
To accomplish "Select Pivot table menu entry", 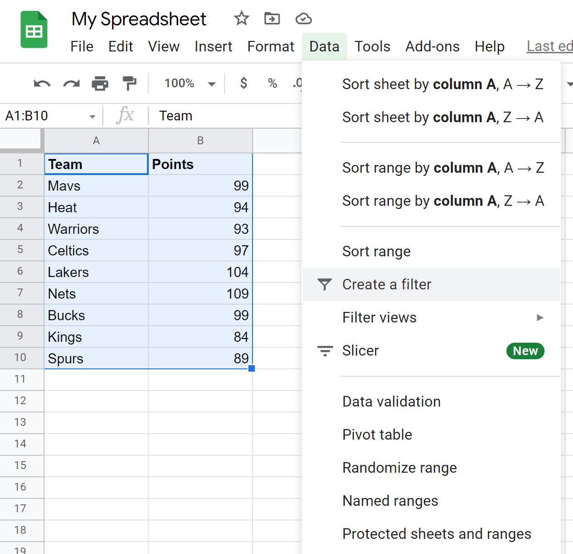I will 377,435.
